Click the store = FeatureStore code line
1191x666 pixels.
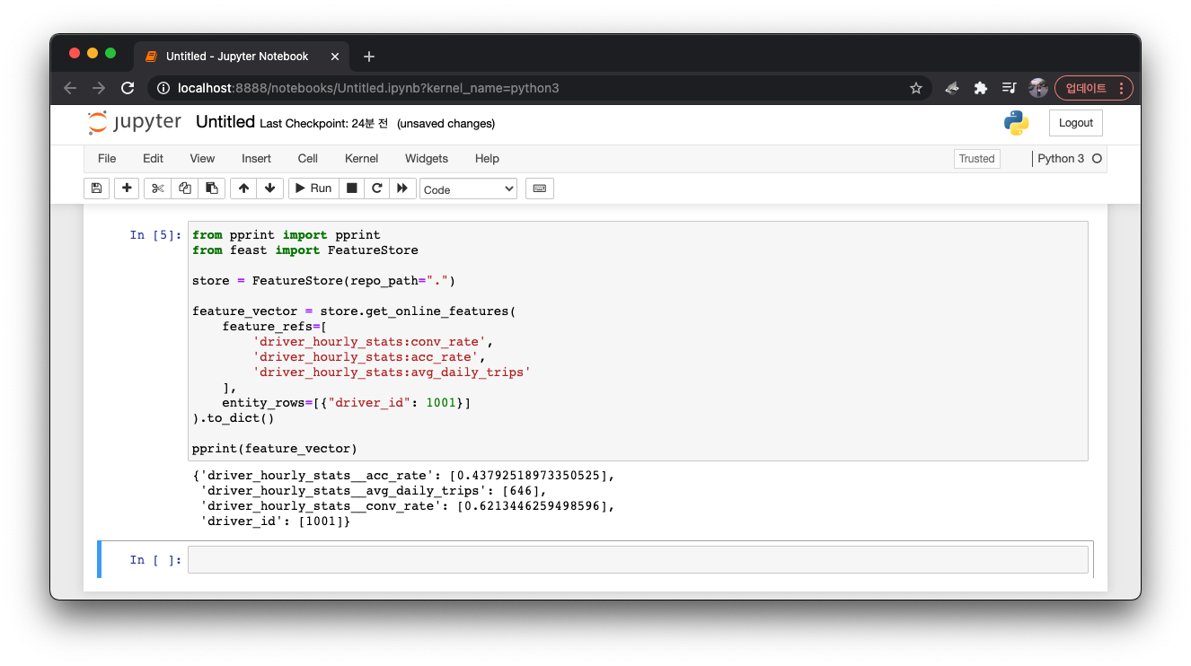(x=324, y=281)
